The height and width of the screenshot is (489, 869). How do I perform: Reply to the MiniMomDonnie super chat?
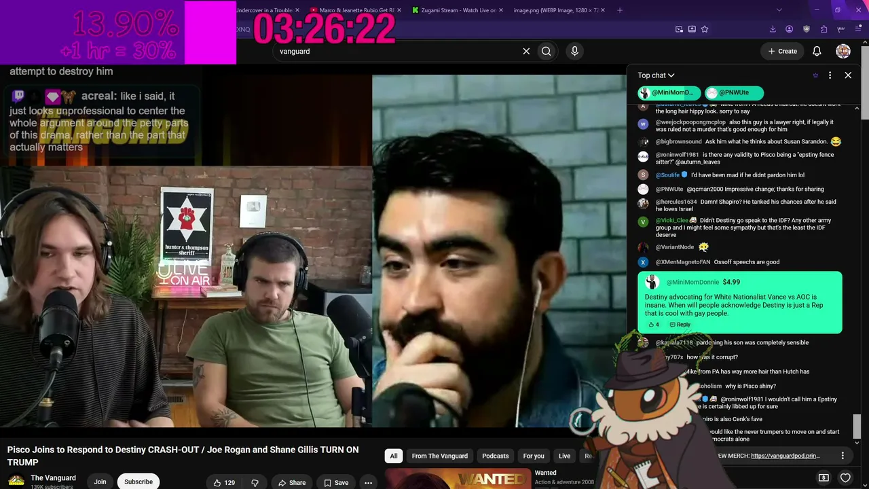[680, 325]
